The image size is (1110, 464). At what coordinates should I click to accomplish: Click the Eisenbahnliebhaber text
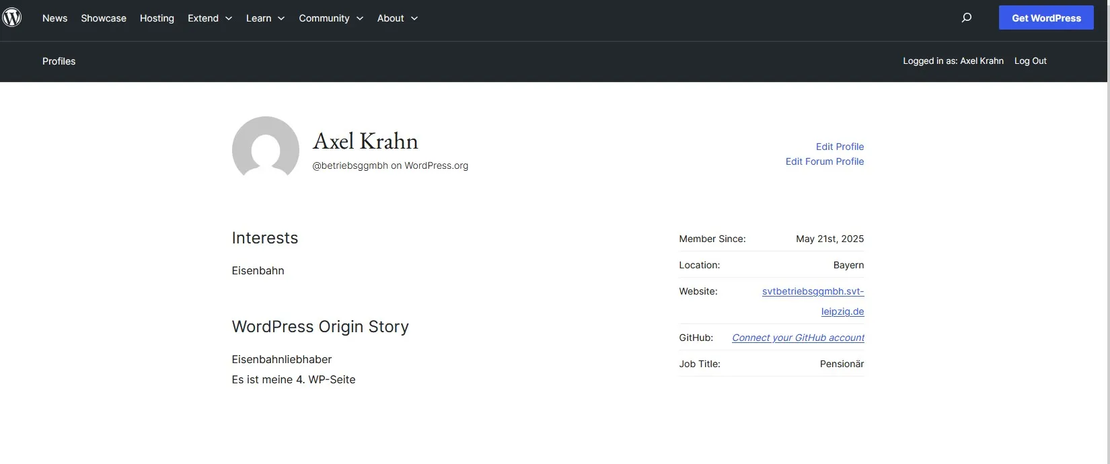[x=282, y=359]
